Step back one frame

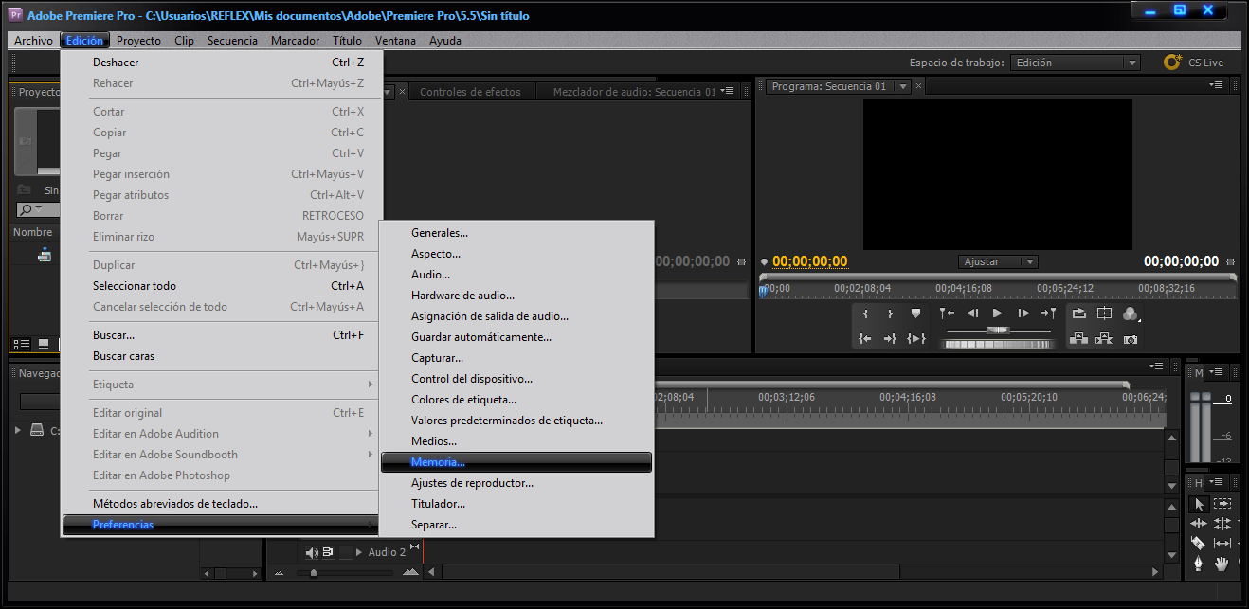coord(972,313)
